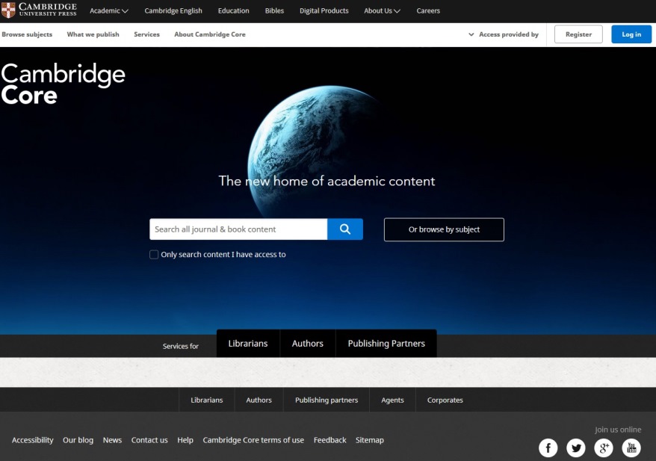This screenshot has height=461, width=656.
Task: Focus the 'Search all journal & book content' field
Action: tap(238, 229)
